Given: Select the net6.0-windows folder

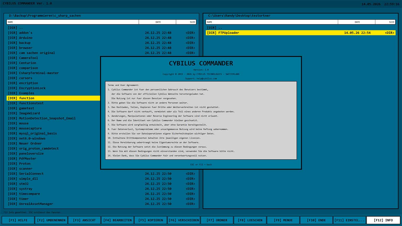Looking at the screenshot, I should tap(53, 138).
